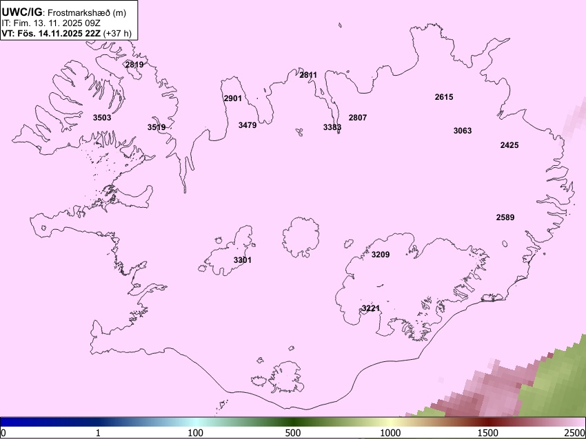The height and width of the screenshot is (439, 586).
Task: Click the 2500 label on the color scale
Action: [575, 433]
